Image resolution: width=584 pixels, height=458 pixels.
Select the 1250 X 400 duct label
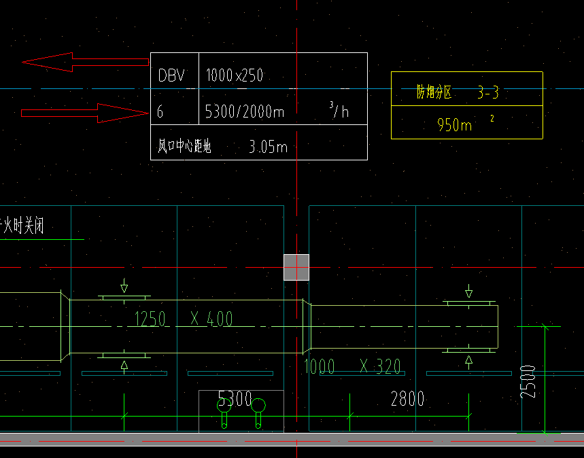click(x=184, y=319)
